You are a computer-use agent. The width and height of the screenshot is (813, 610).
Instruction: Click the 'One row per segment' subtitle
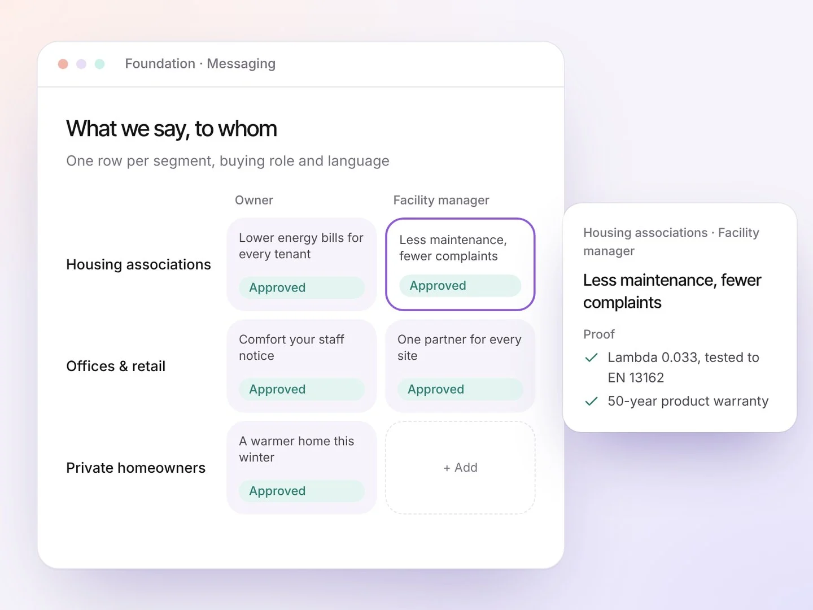coord(228,161)
